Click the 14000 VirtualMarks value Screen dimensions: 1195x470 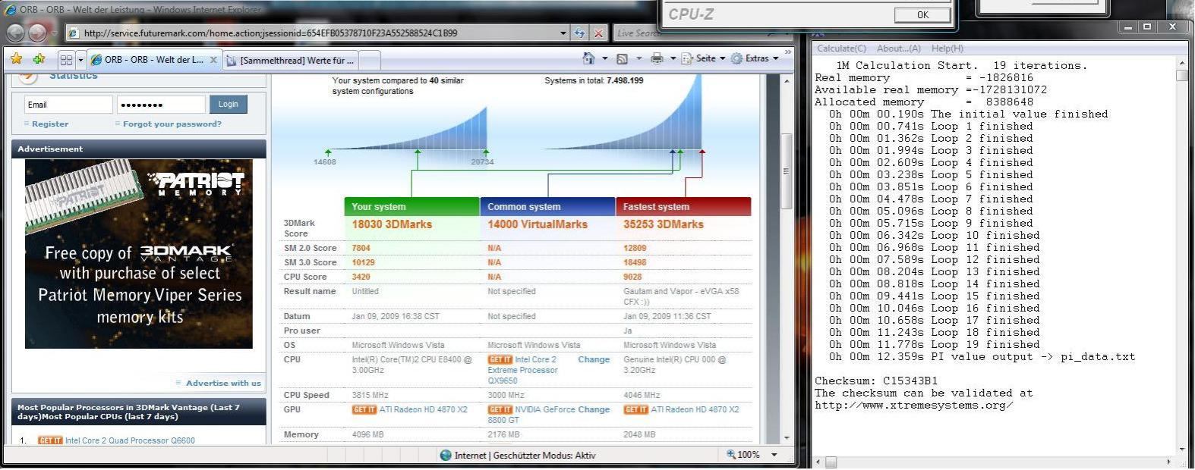click(x=538, y=224)
